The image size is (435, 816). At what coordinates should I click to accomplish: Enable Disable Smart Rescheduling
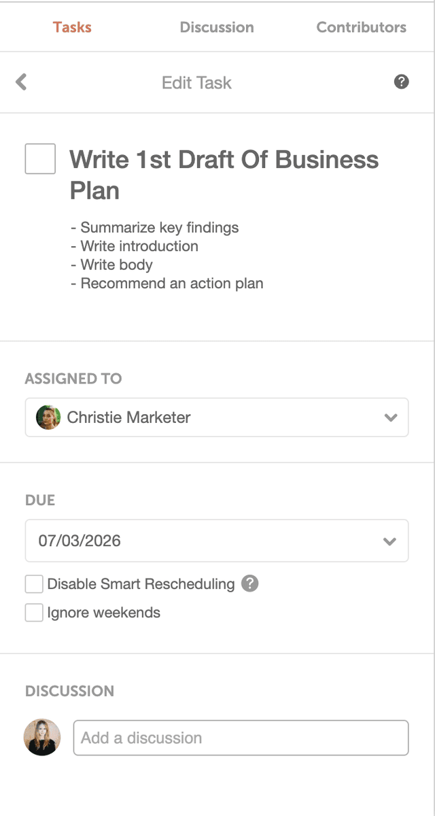coord(33,583)
